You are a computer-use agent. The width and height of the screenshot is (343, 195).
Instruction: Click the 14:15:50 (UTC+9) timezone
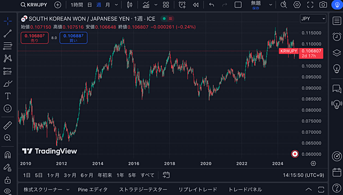tap(304, 175)
